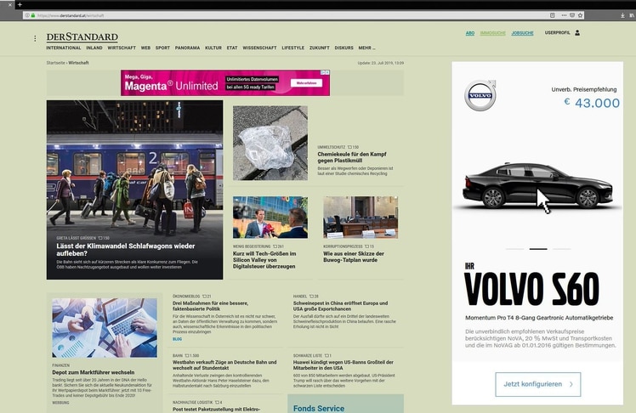Click the IMMOSUCHE link
The width and height of the screenshot is (636, 413).
(x=492, y=33)
